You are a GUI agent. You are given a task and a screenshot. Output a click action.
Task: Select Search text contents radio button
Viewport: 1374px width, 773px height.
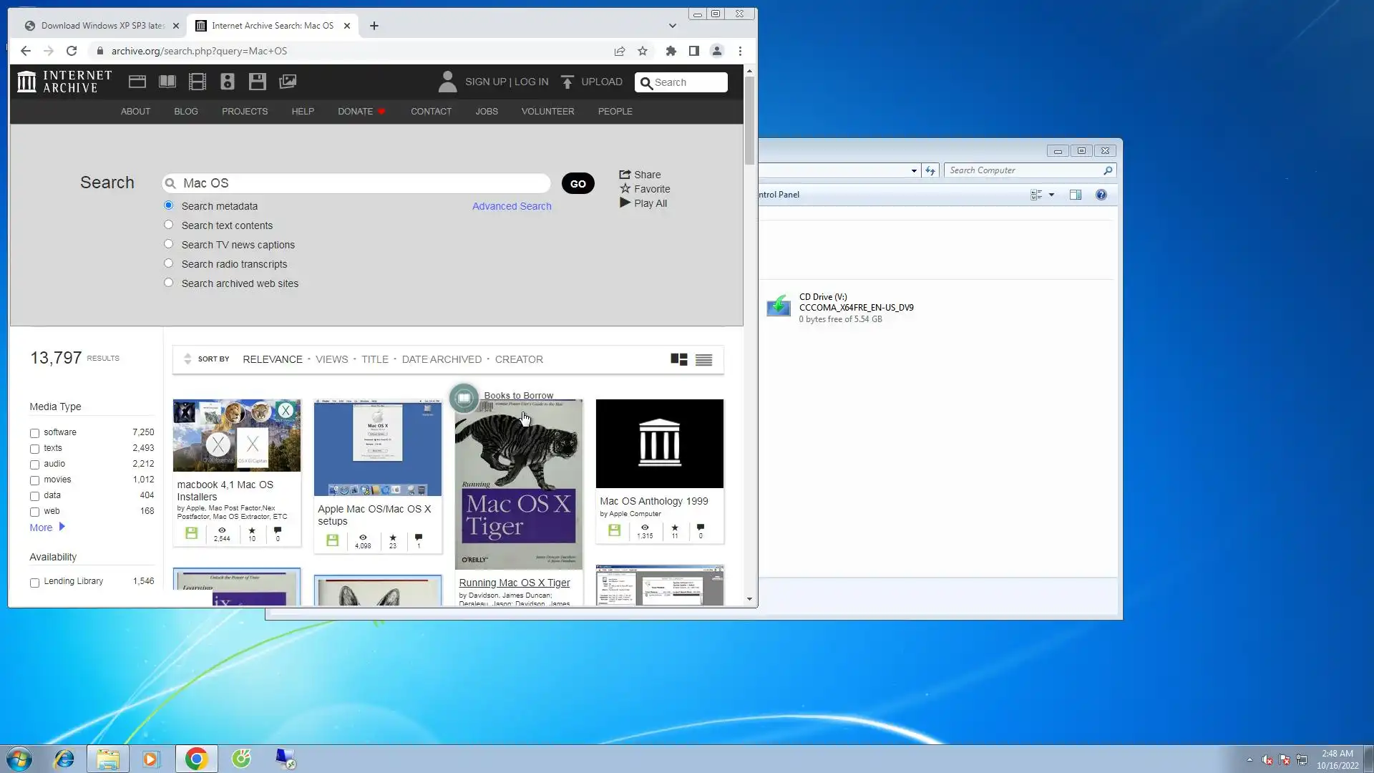click(169, 225)
